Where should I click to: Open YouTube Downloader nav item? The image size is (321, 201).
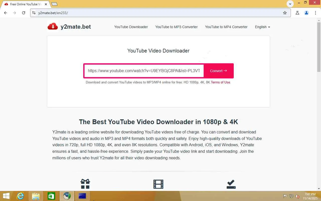[x=131, y=27]
